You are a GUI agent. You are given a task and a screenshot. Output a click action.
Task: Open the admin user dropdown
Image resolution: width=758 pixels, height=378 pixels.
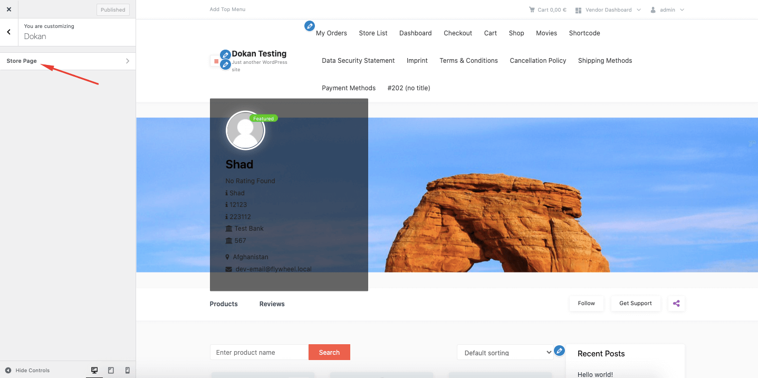coord(667,10)
